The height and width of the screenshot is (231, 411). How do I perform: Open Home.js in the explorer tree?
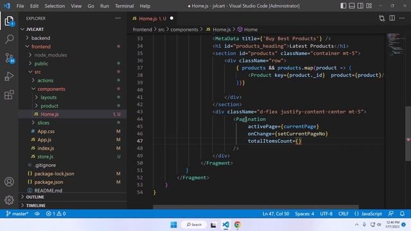[49, 114]
